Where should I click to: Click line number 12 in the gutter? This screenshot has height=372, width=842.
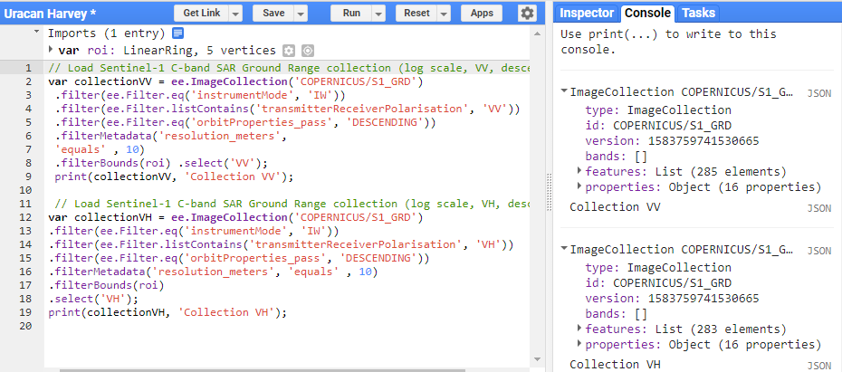point(25,217)
